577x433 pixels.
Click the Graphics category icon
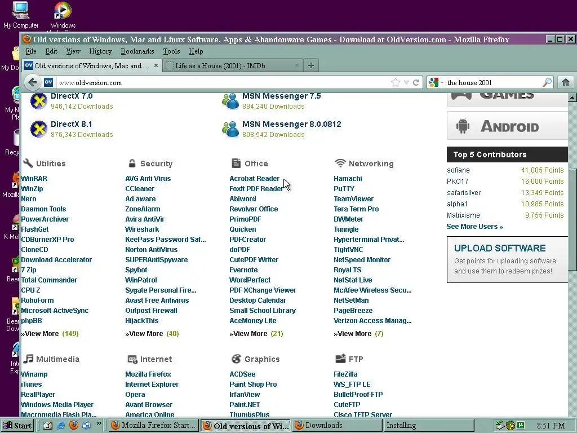(x=236, y=359)
